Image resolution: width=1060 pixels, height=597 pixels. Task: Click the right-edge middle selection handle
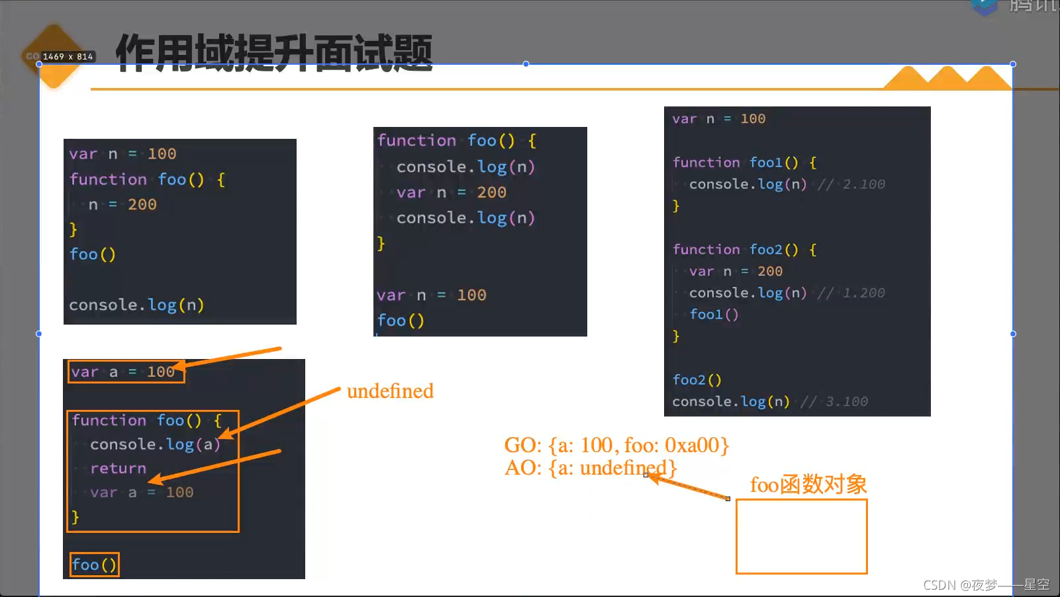(x=1012, y=334)
